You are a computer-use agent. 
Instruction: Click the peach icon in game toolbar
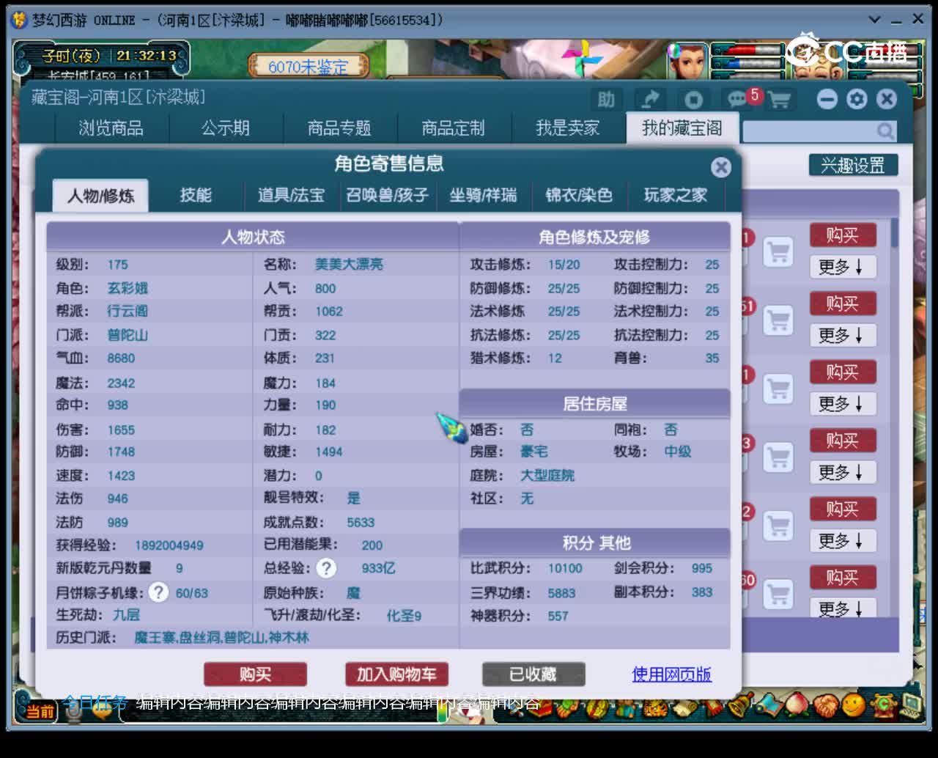[798, 705]
